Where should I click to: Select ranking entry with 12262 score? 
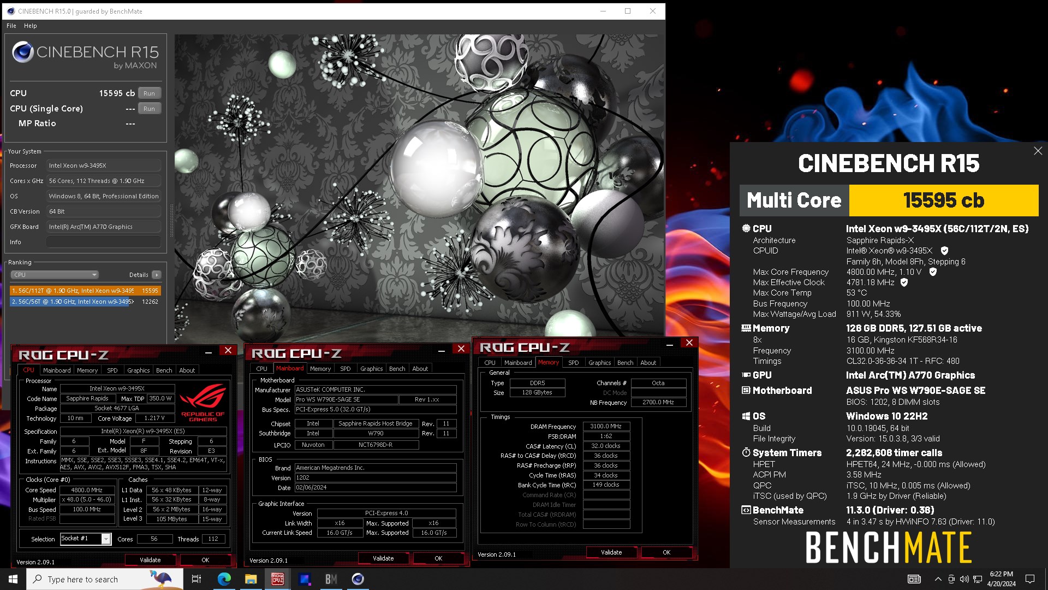point(85,302)
